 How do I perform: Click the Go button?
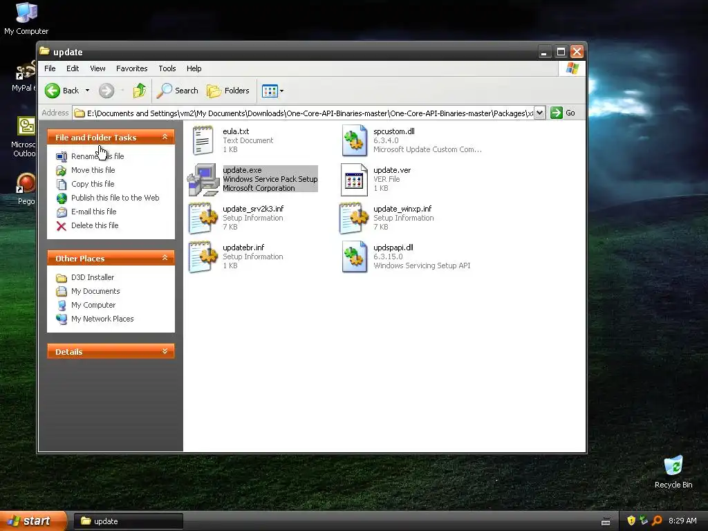(x=563, y=113)
